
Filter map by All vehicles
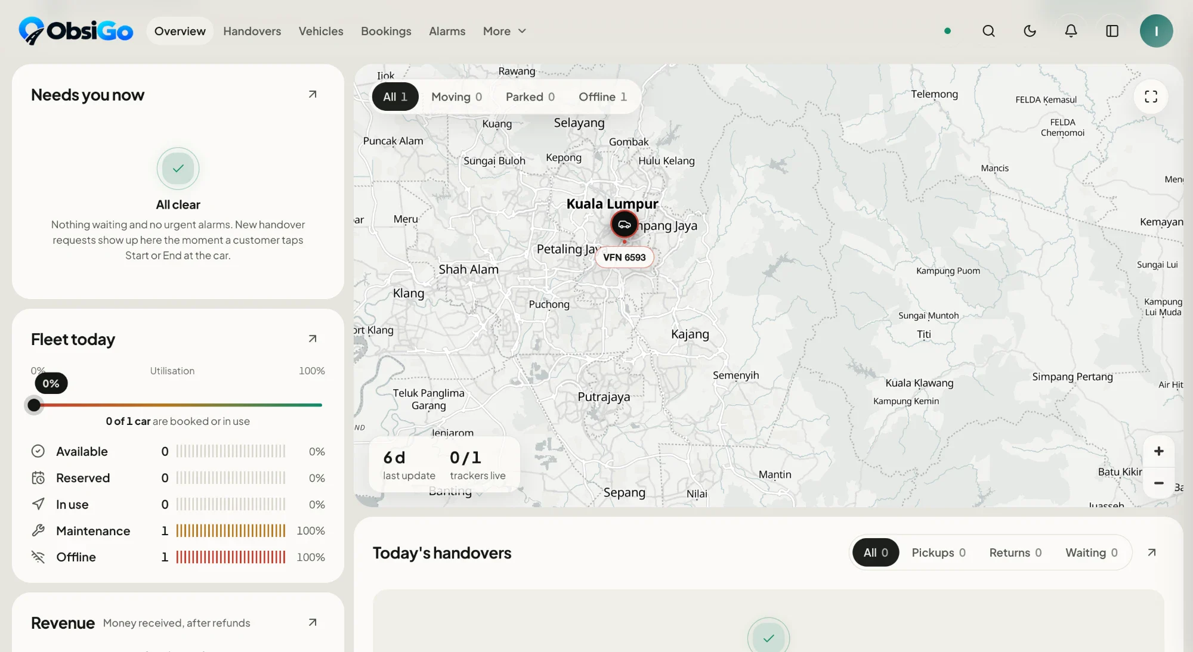tap(395, 97)
